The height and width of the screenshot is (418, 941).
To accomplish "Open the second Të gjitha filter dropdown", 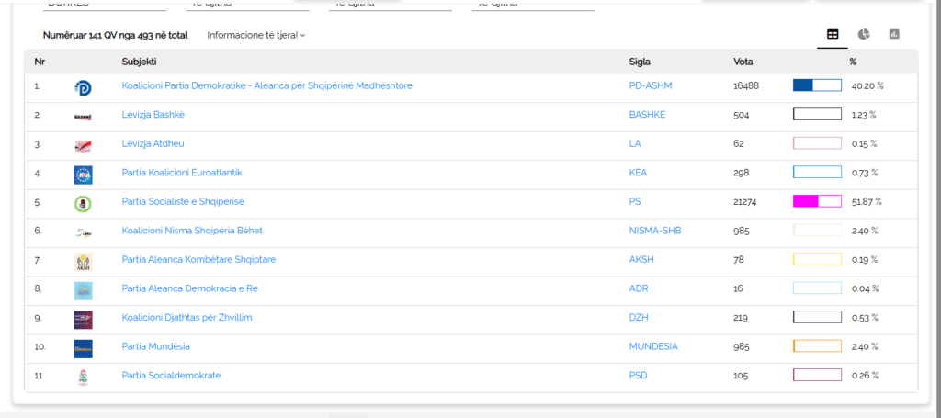I will point(390,5).
